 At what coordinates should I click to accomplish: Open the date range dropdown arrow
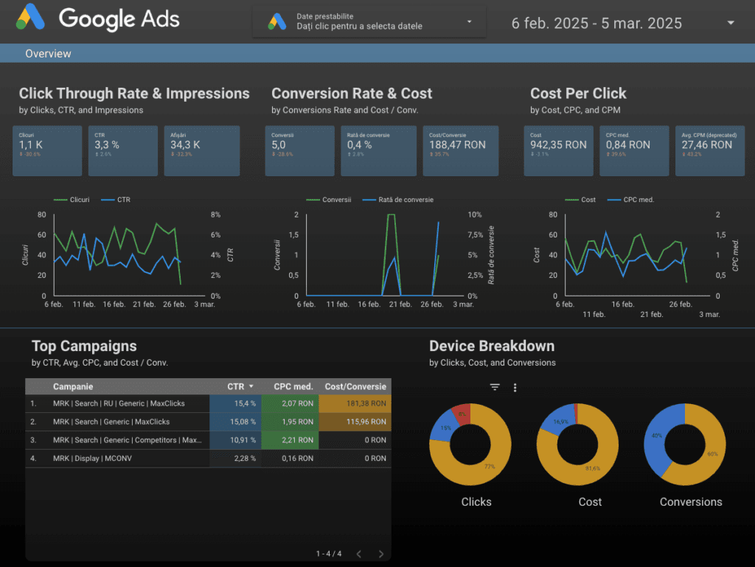click(x=730, y=23)
